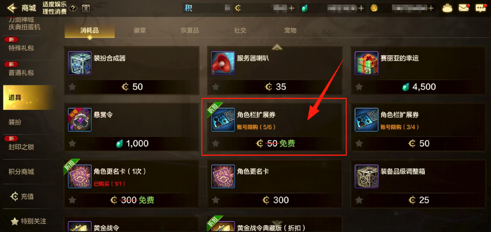Select the 服务器喇叭 megaphone item icon
Screen dimensions: 491x232
tap(223, 63)
